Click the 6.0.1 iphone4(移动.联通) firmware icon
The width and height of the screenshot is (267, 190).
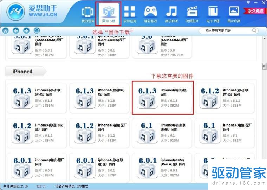tap(85, 168)
